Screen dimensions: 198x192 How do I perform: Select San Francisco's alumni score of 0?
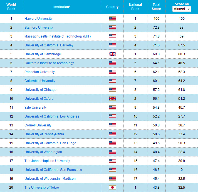coord(182,170)
